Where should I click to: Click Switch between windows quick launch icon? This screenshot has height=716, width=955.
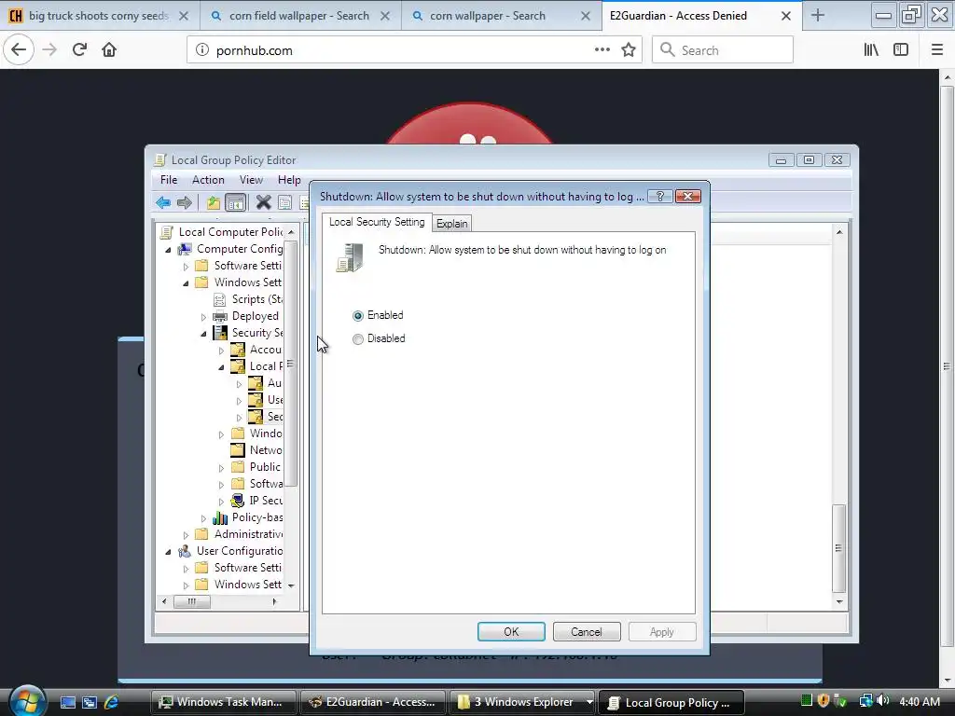coord(90,702)
